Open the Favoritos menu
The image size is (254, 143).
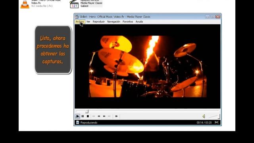(128, 21)
